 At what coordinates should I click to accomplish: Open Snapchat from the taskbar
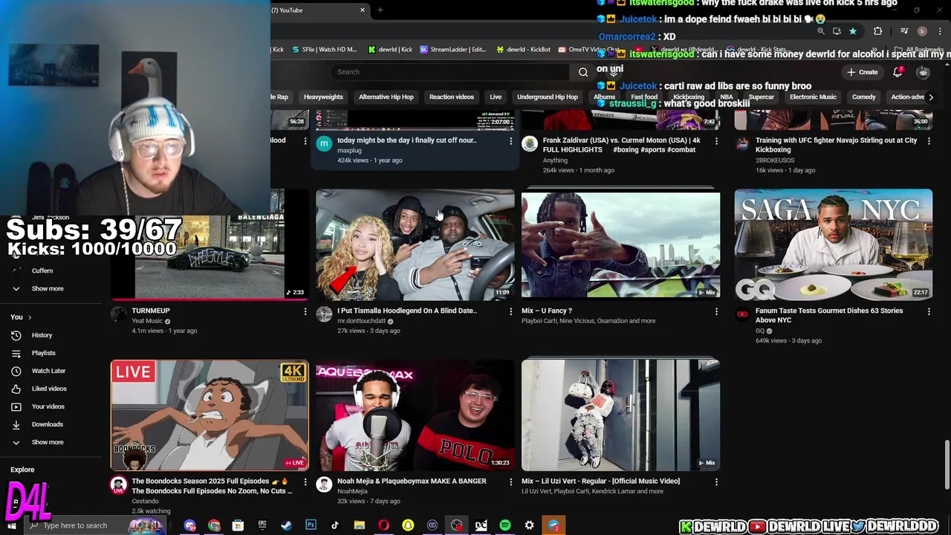click(408, 525)
